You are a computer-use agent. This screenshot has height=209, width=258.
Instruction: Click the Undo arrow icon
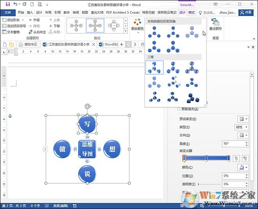point(15,4)
